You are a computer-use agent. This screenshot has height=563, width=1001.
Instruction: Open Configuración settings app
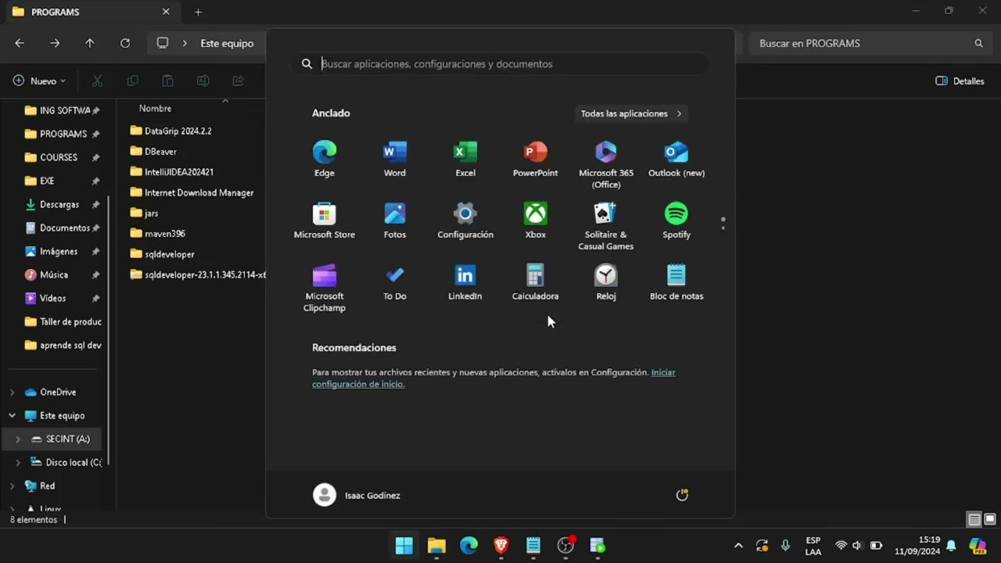click(465, 221)
